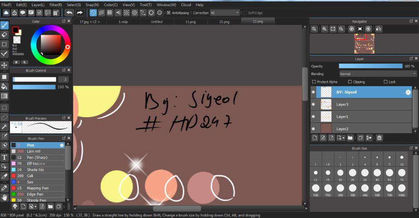Flip canvas view in Navigator
Screen dimensions: 419x218
click(x=378, y=29)
